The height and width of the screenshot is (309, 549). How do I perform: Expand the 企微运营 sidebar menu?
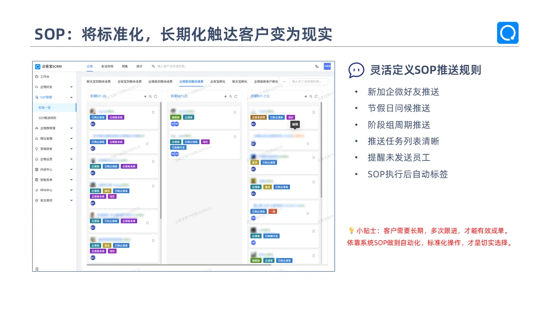click(x=54, y=159)
